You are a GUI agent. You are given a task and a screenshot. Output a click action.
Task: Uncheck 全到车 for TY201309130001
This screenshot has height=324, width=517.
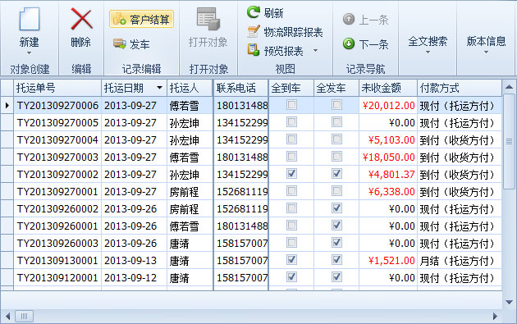point(291,260)
